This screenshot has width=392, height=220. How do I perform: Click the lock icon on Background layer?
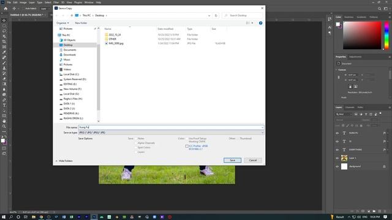384,166
